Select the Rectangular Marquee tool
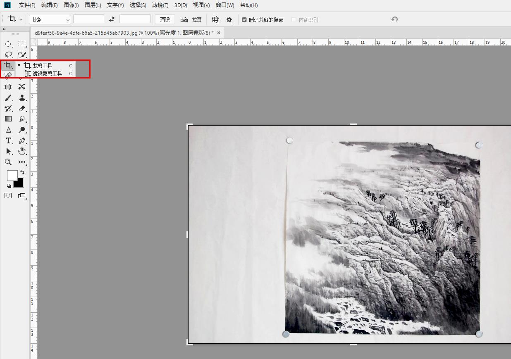The height and width of the screenshot is (359, 511). point(22,44)
